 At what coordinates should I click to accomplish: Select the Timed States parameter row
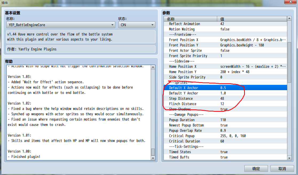coord(225,152)
